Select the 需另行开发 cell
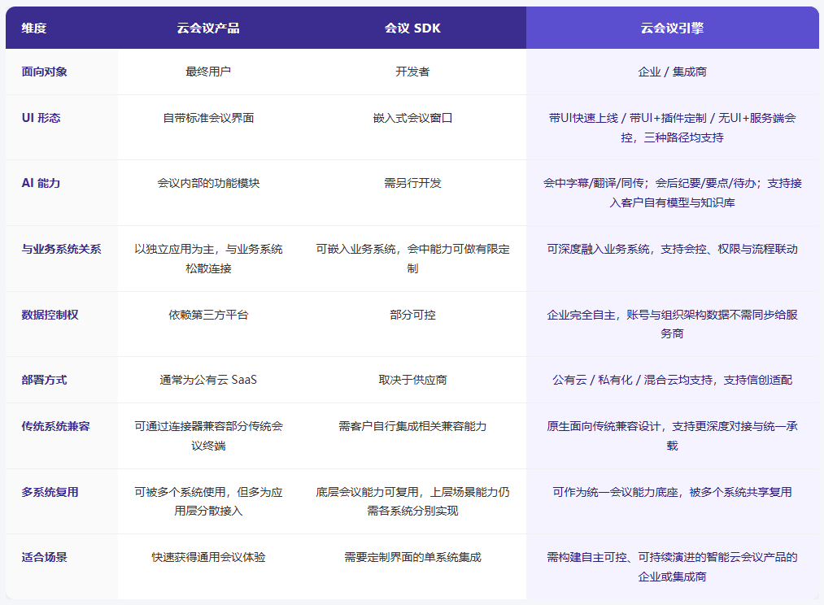 (x=412, y=182)
